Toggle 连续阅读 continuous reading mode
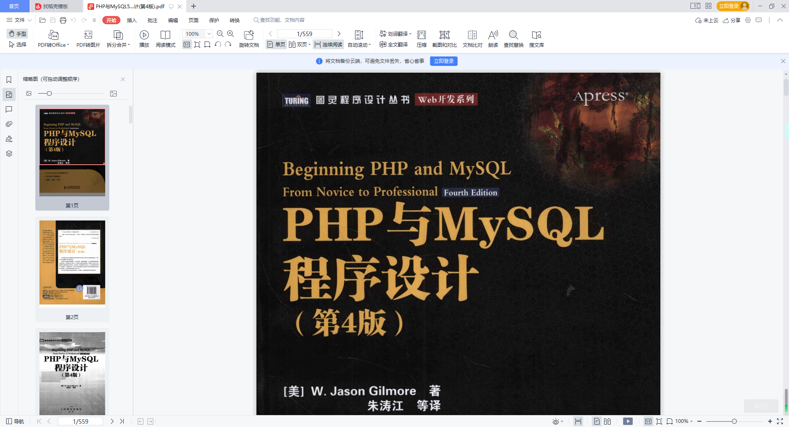This screenshot has width=789, height=427. 328,45
